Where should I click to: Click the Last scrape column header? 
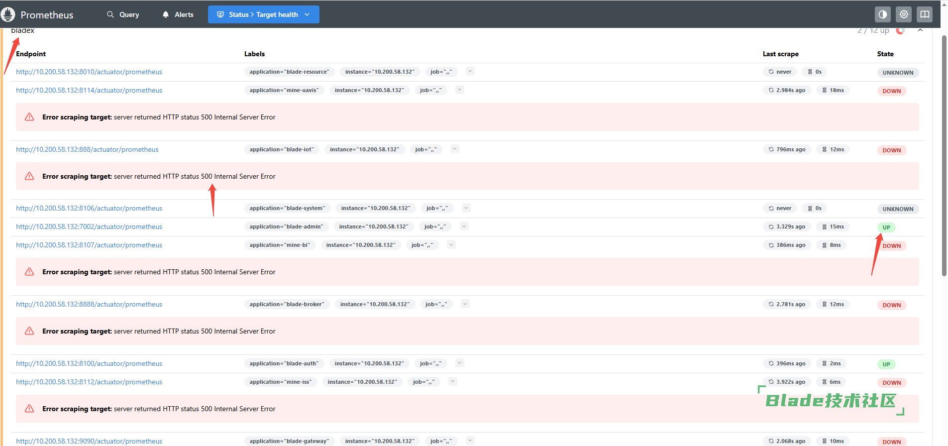781,54
